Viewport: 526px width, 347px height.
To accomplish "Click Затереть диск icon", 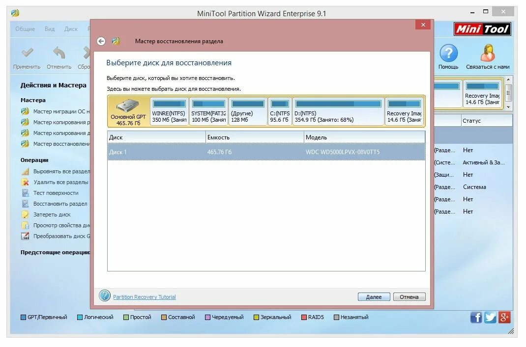I will [25, 214].
